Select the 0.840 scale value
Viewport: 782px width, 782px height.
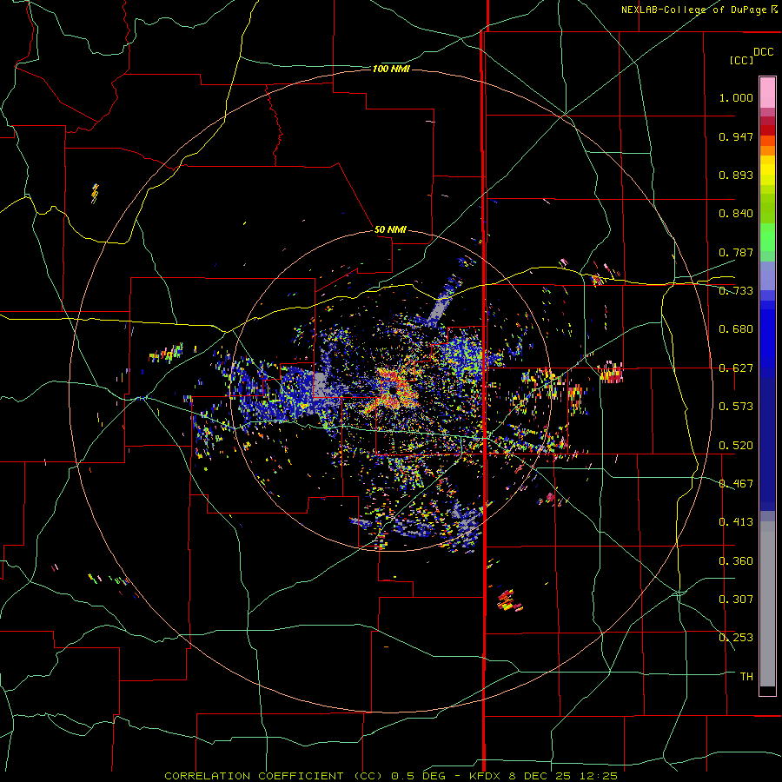pyautogui.click(x=736, y=214)
